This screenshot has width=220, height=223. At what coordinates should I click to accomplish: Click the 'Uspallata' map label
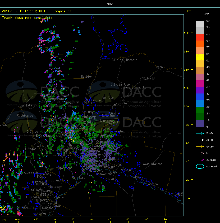tap(25, 105)
